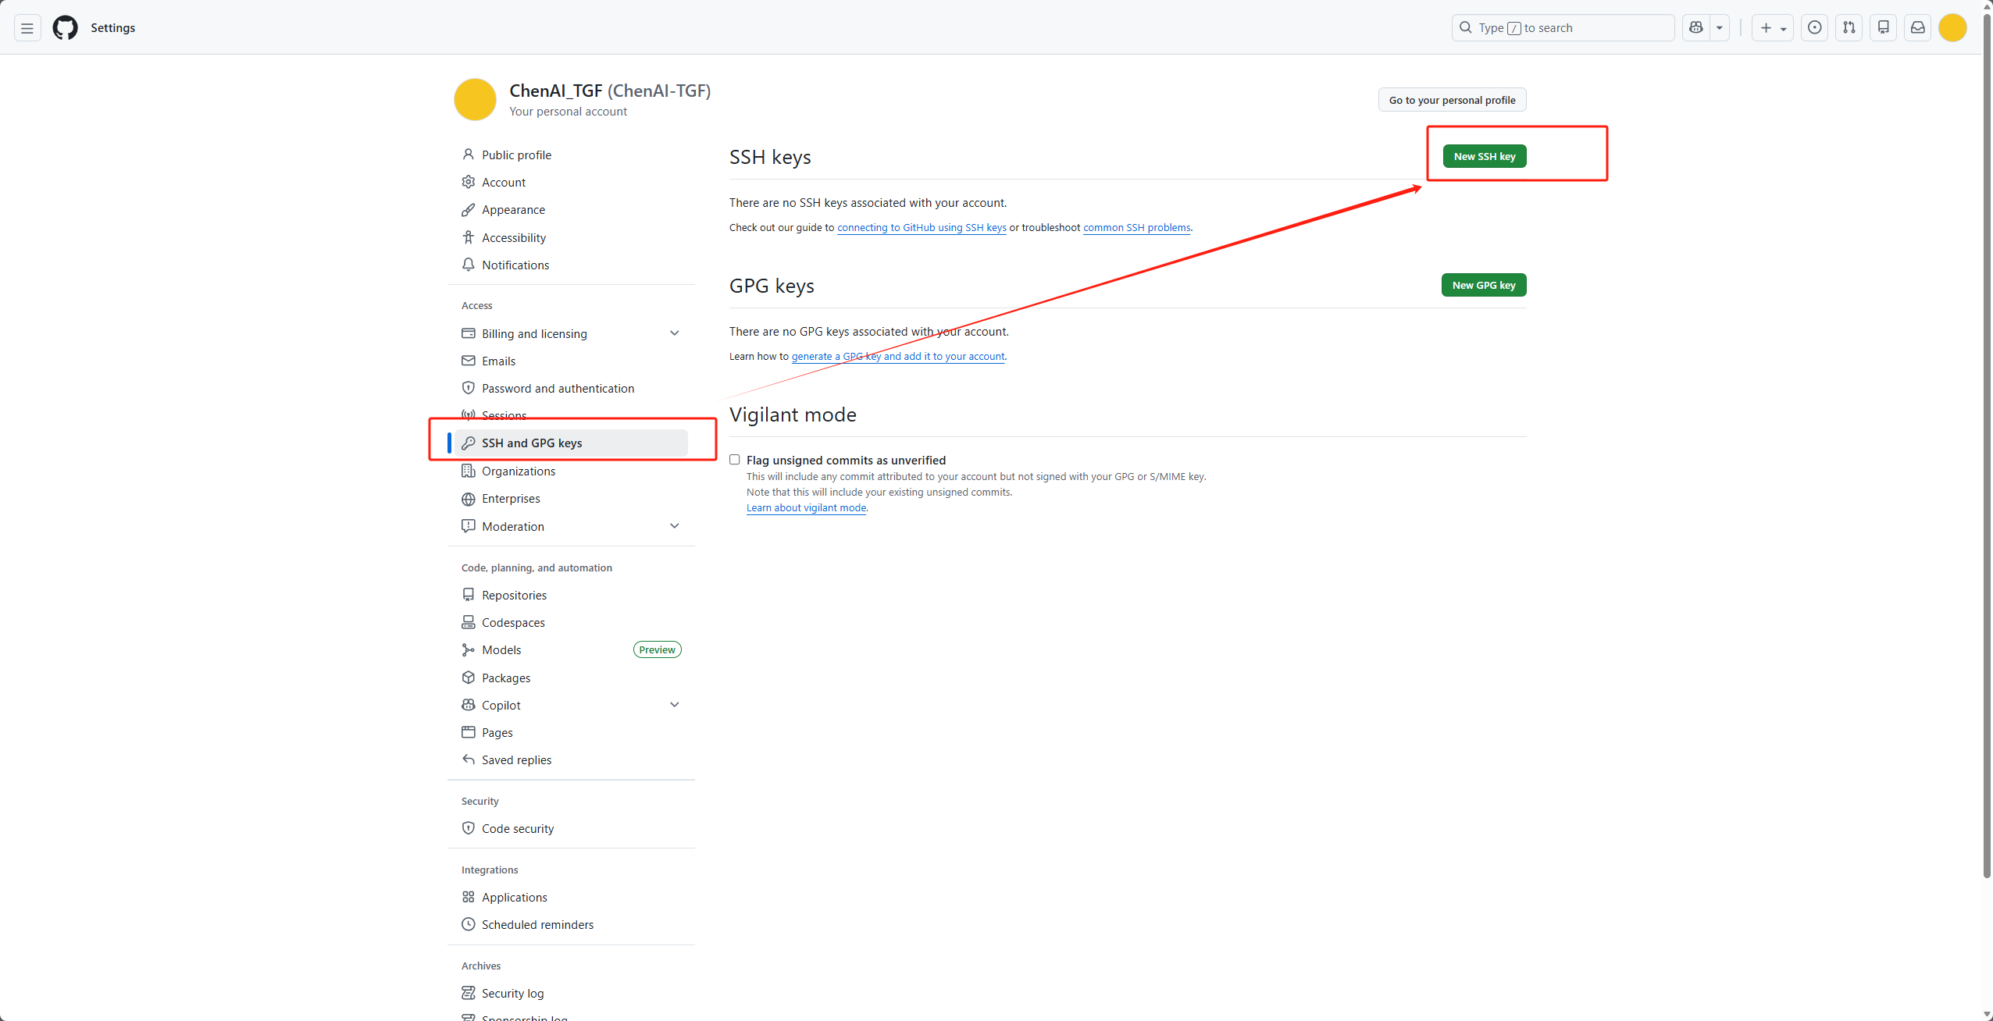Viewport: 1993px width, 1021px height.
Task: Click the New SSH key button
Action: pos(1484,157)
